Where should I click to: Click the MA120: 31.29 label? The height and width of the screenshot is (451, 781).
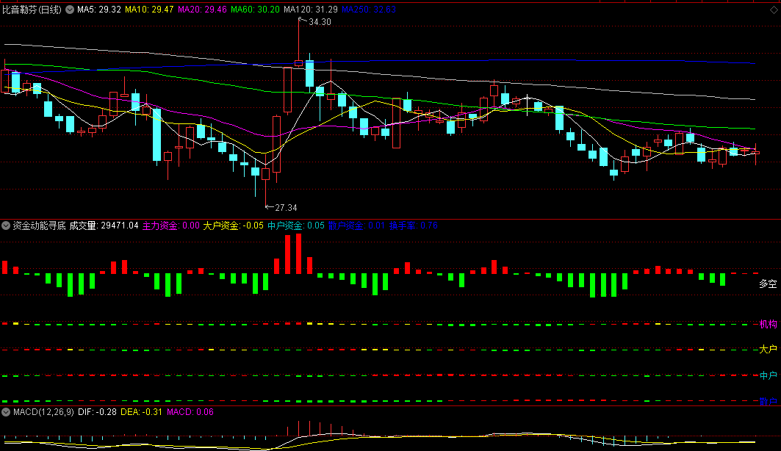310,10
